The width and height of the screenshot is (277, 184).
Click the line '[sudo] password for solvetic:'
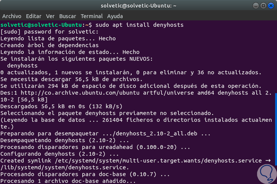[x=49, y=32]
